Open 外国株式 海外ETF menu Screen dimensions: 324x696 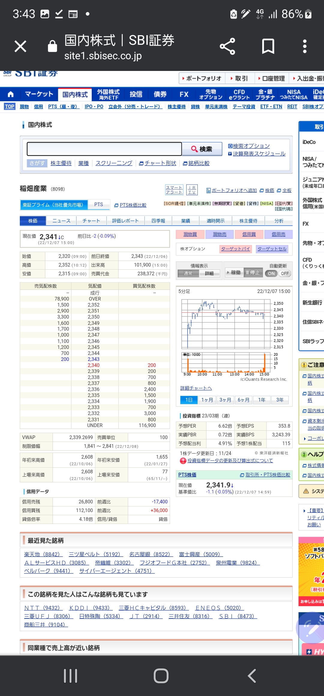[108, 94]
